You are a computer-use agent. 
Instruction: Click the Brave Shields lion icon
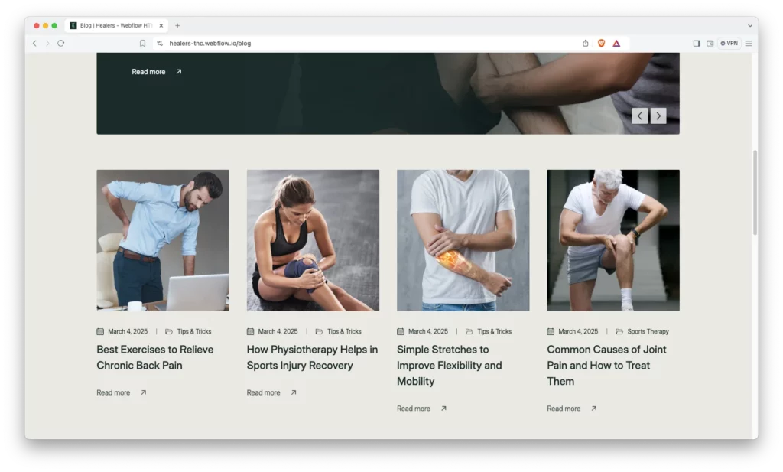tap(601, 44)
